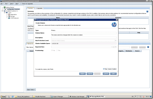
Task: Click the Summary help question-mark icon
Action: 147,11
